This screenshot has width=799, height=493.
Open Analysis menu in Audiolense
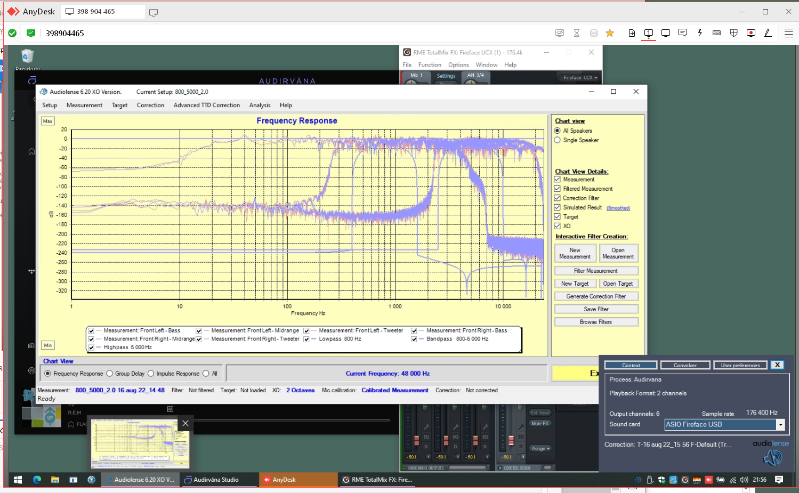click(260, 105)
